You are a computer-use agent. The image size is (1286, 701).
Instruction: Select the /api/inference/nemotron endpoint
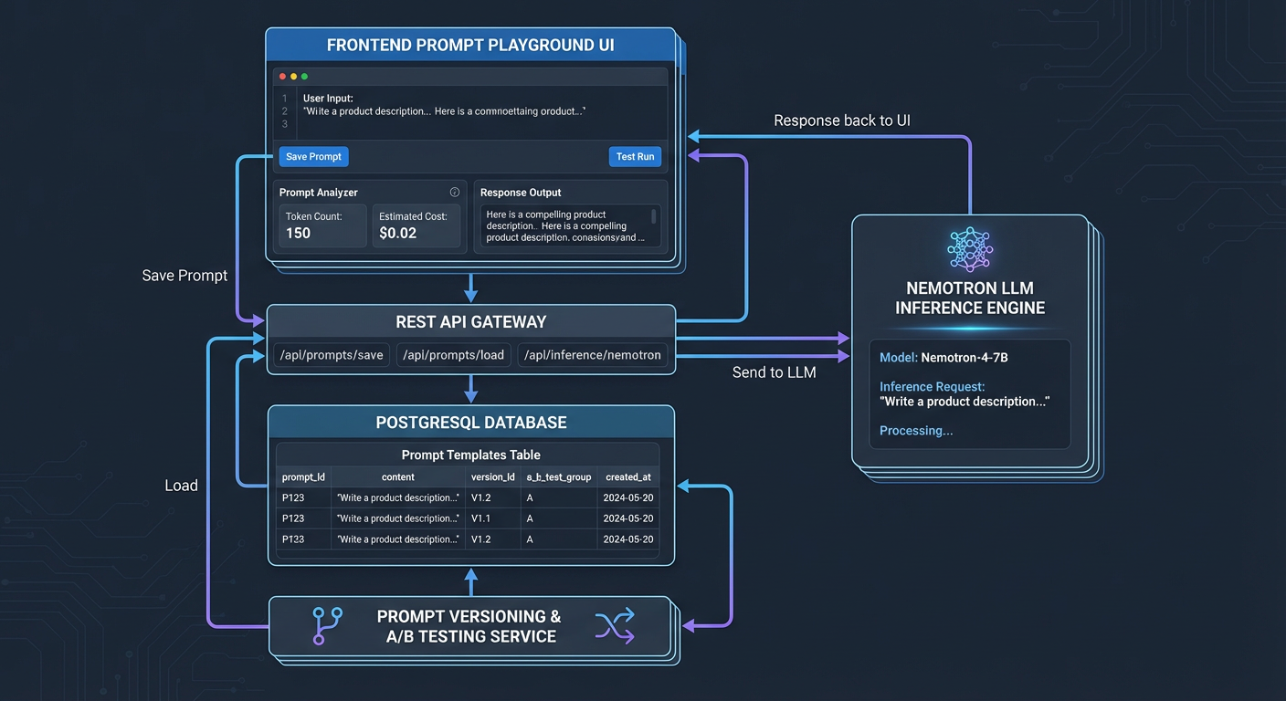[x=593, y=354]
